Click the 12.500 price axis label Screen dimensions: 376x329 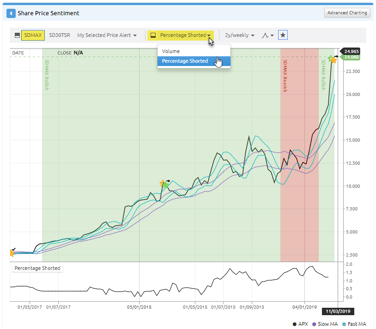(353, 163)
